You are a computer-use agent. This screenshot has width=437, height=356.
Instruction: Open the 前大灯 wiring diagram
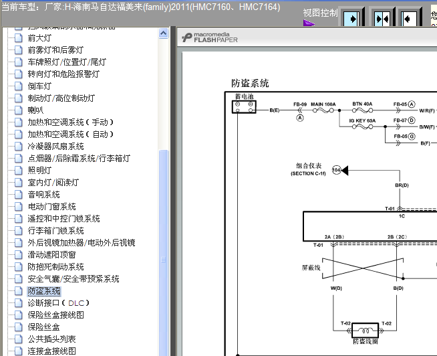(x=39, y=38)
